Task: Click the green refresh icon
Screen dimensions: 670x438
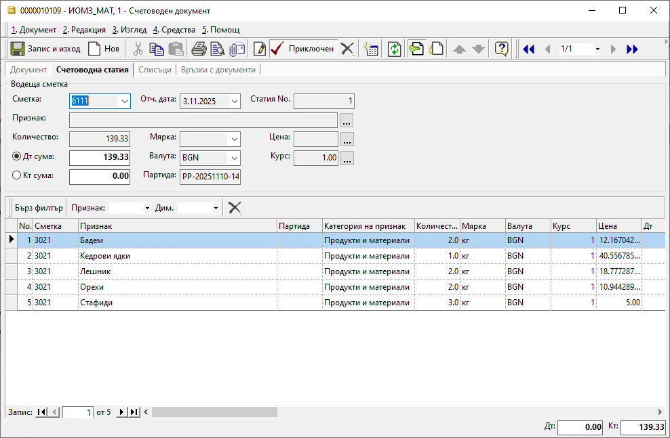Action: click(394, 49)
